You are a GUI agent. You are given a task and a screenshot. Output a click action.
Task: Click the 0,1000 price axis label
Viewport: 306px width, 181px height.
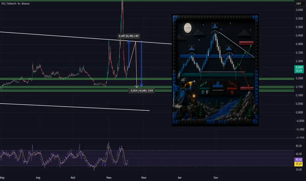[x=299, y=95]
